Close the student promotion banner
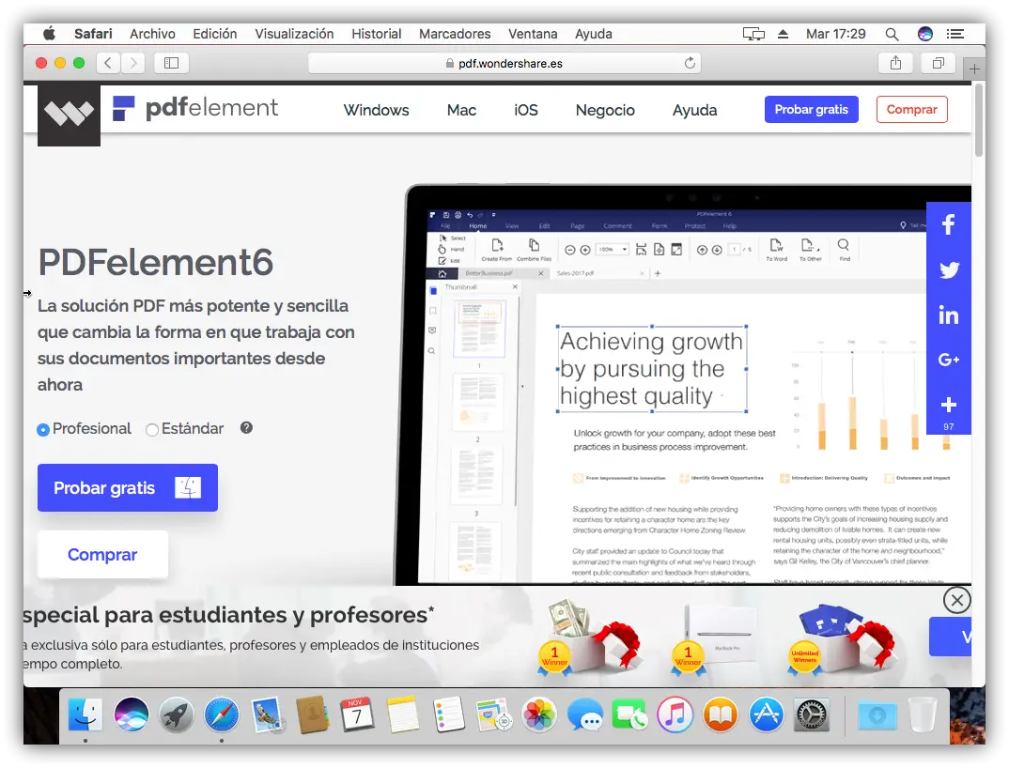The image size is (1009, 768). [957, 600]
